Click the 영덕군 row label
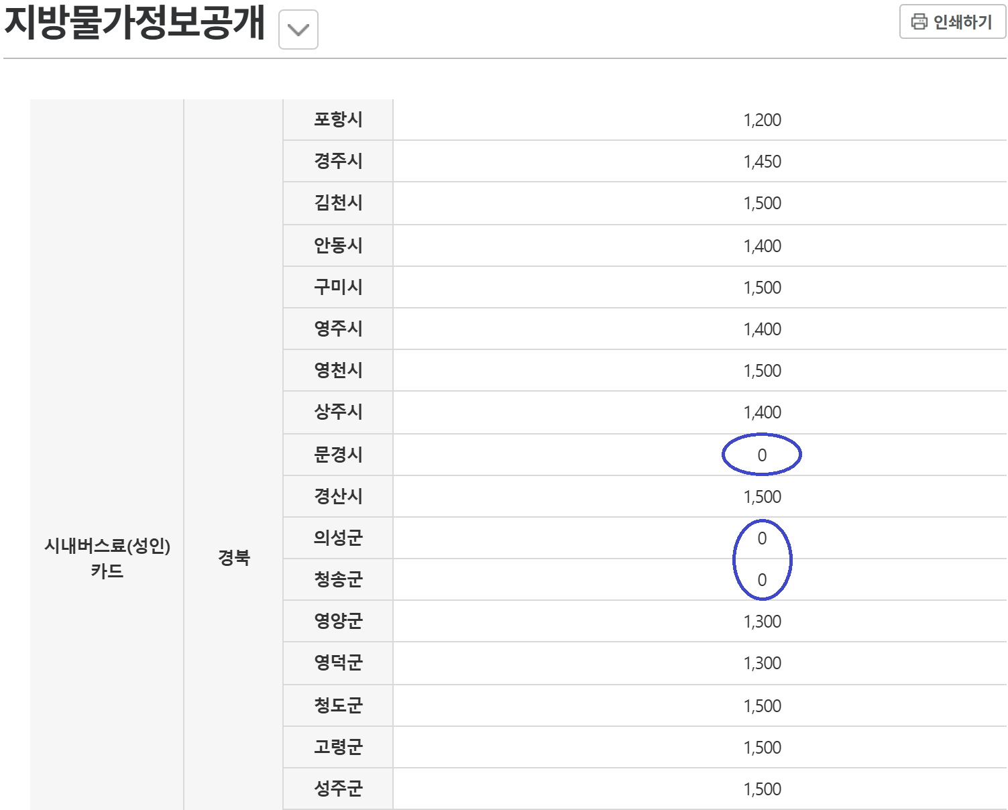The width and height of the screenshot is (1008, 810). [x=338, y=662]
